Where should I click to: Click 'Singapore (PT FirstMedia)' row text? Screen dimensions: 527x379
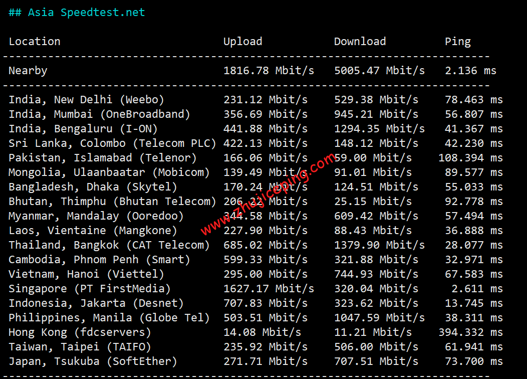point(90,289)
